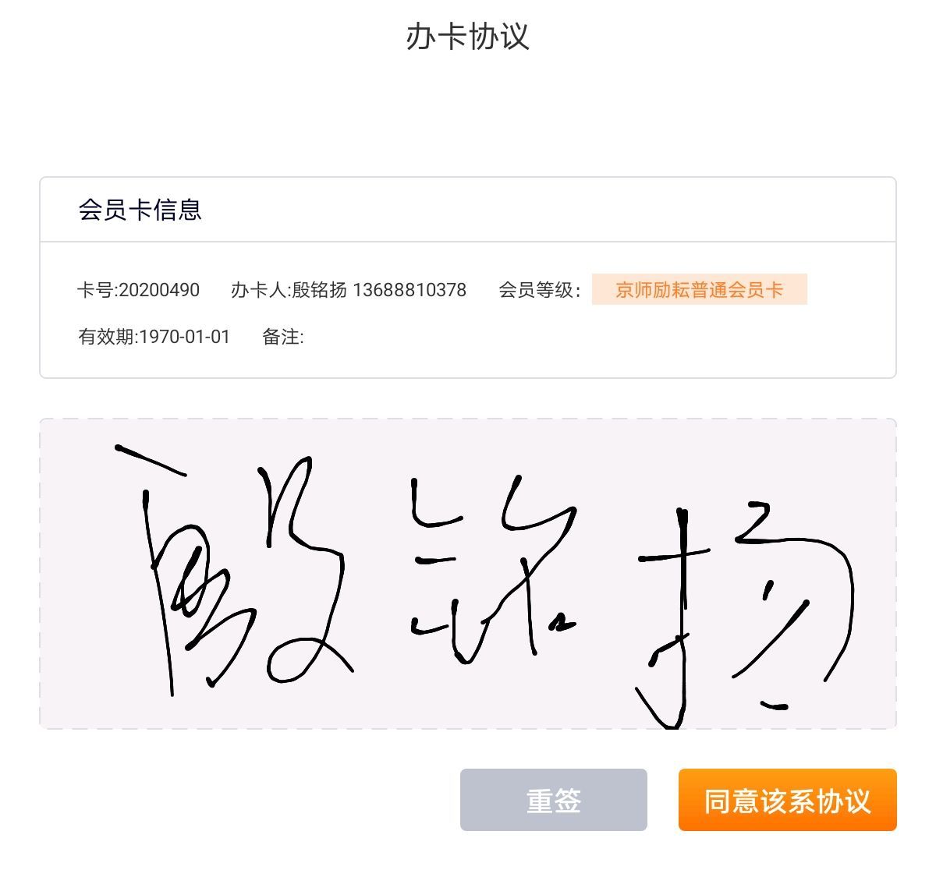Select the phone number 13688810378
Viewport: 936px width, 870px height.
[x=409, y=290]
